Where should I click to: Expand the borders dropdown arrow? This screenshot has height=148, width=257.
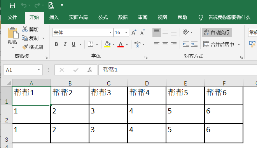tap(97, 44)
